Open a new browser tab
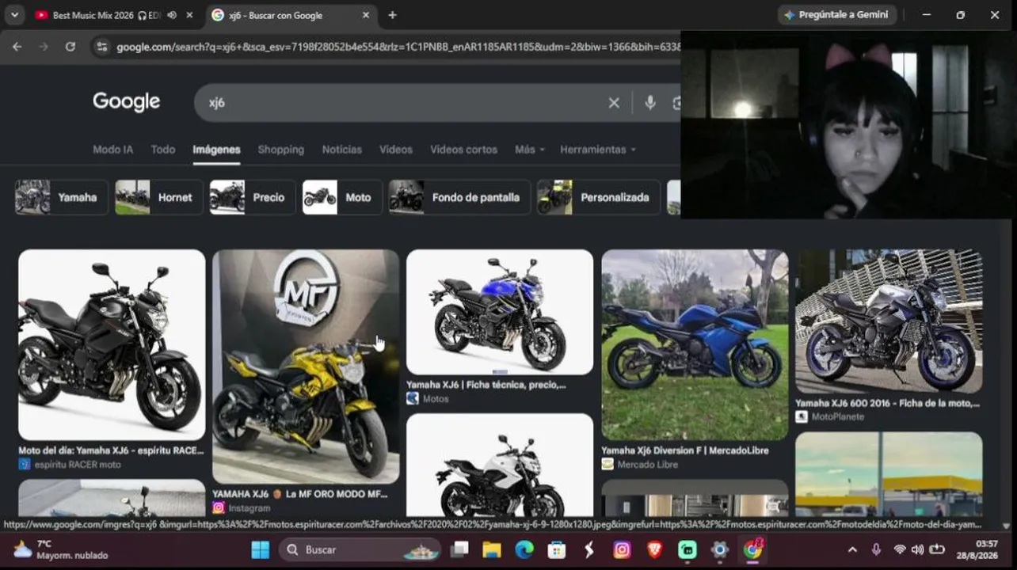The height and width of the screenshot is (570, 1017). click(x=392, y=15)
